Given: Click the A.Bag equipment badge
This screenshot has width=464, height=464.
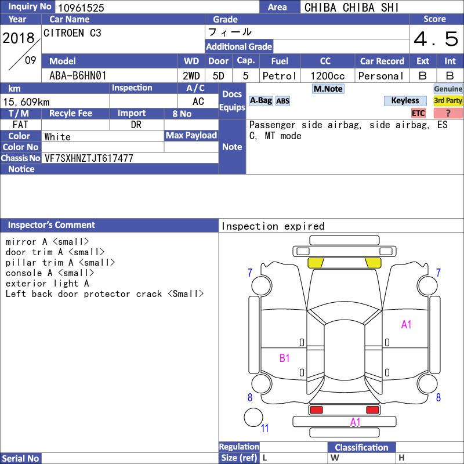Looking at the screenshot, I should coord(260,101).
